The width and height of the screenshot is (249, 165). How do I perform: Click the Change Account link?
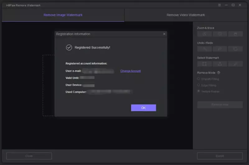coord(130,71)
